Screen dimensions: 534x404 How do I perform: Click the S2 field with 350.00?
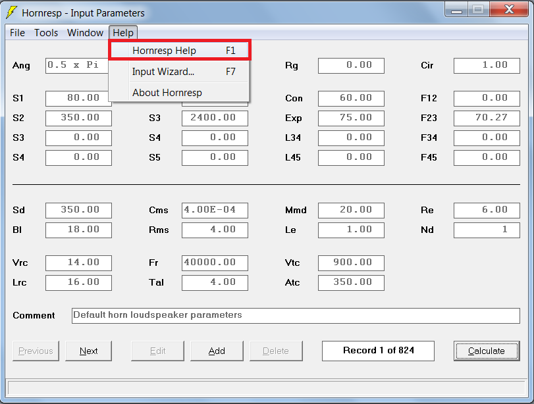[78, 118]
